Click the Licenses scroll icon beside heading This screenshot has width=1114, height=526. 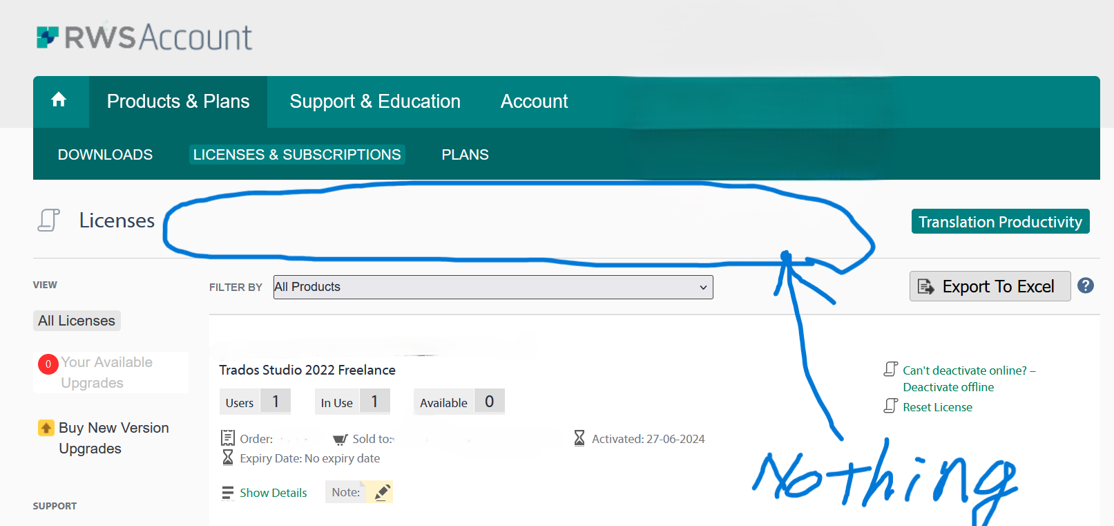[48, 220]
